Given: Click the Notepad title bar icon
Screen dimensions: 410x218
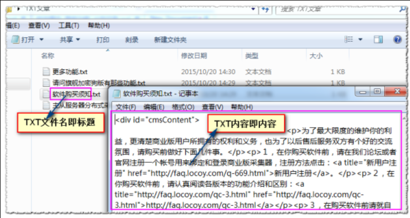Looking at the screenshot, I should (116, 93).
